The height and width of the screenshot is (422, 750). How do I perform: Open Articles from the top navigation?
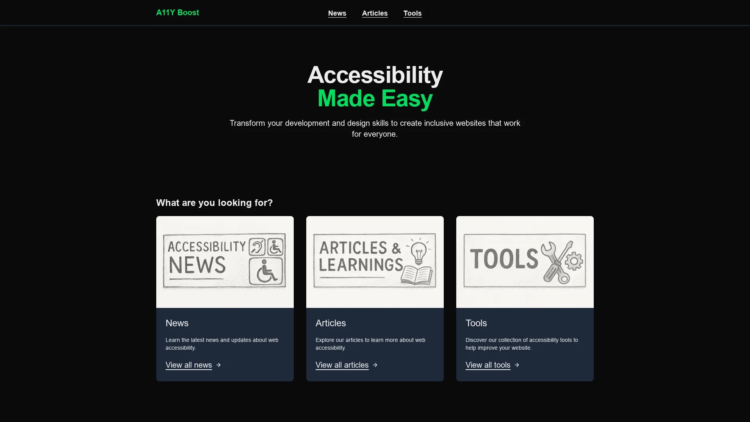(375, 13)
